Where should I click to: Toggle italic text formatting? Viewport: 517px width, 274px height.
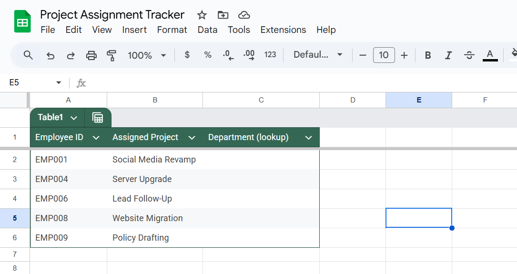tap(448, 55)
